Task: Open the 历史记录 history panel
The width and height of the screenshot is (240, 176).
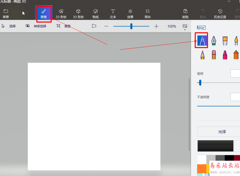Action: (220, 14)
